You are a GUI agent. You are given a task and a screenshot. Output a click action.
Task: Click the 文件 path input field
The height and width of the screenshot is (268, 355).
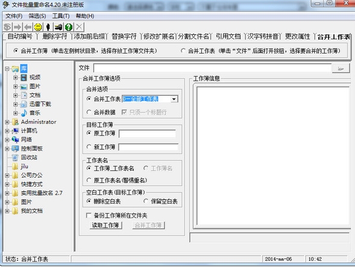coord(212,68)
